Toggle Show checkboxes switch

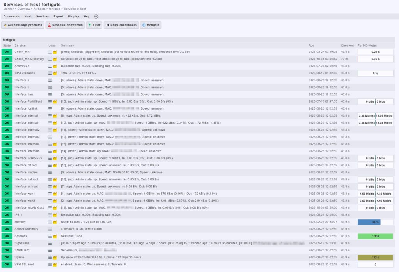(121, 25)
